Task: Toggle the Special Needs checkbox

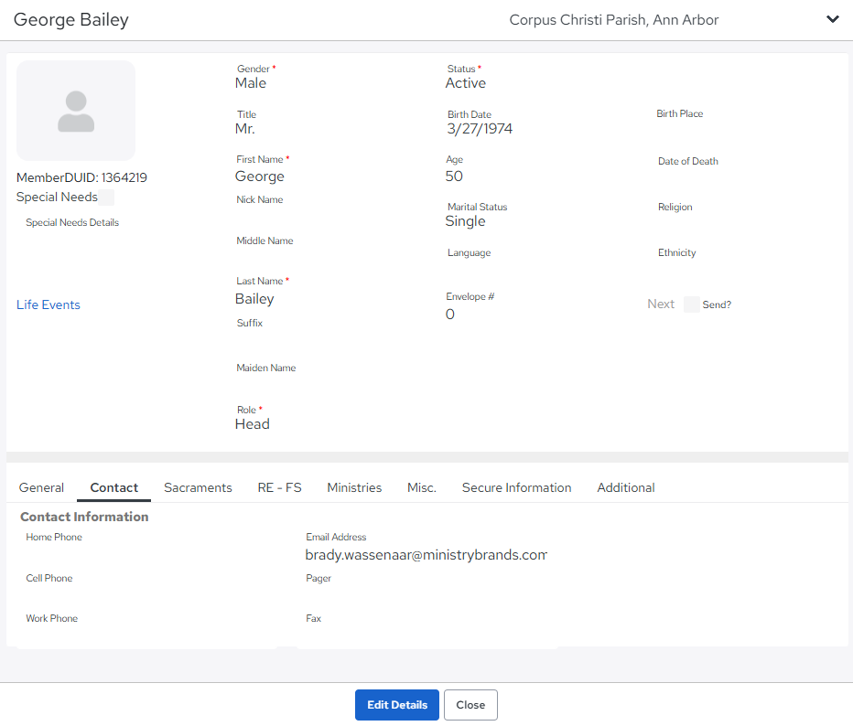Action: point(106,198)
